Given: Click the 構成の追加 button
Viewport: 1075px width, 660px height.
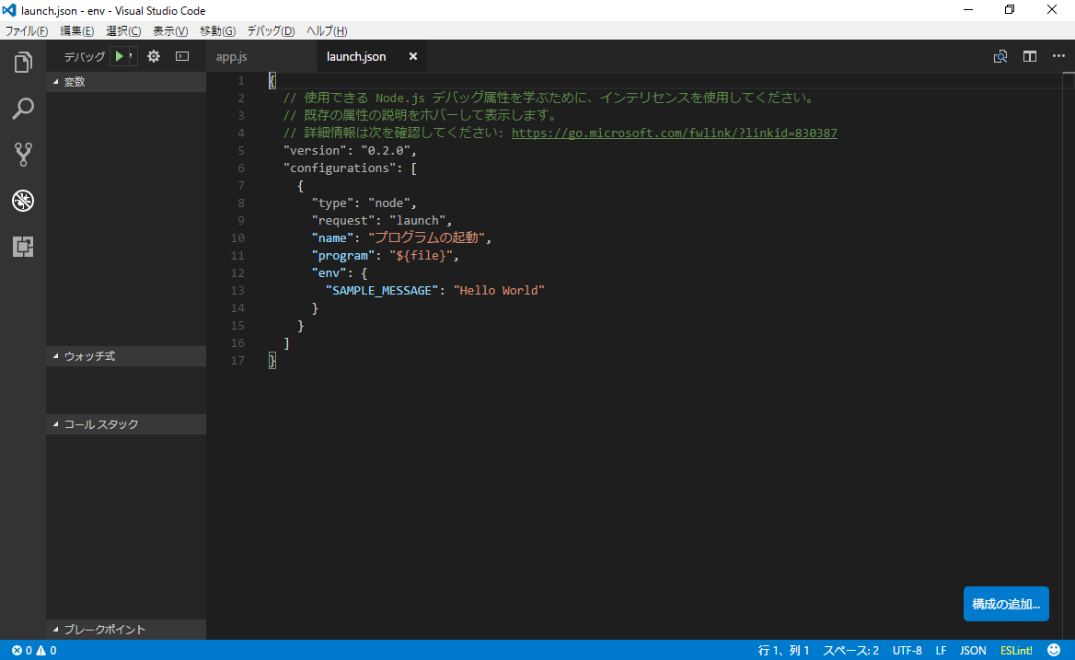Looking at the screenshot, I should point(1006,603).
